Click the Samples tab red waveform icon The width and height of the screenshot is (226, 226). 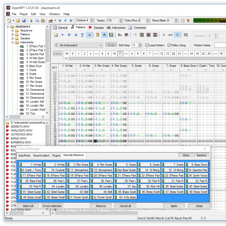point(90,28)
